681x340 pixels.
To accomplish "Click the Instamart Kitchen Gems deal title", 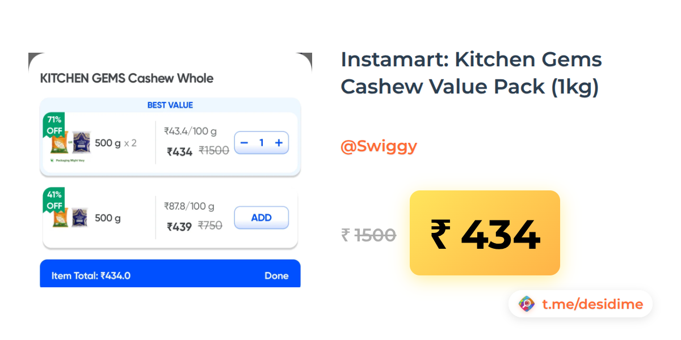I will click(x=471, y=73).
